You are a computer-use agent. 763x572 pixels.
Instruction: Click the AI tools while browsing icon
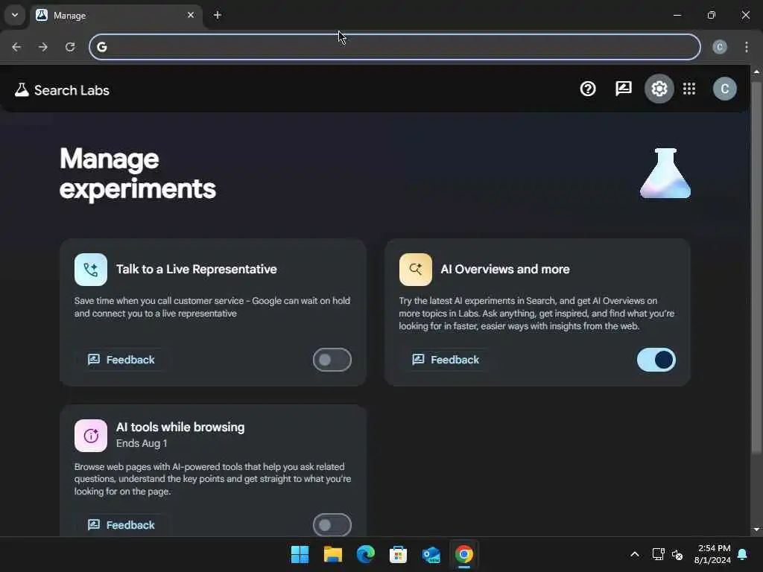tap(90, 435)
